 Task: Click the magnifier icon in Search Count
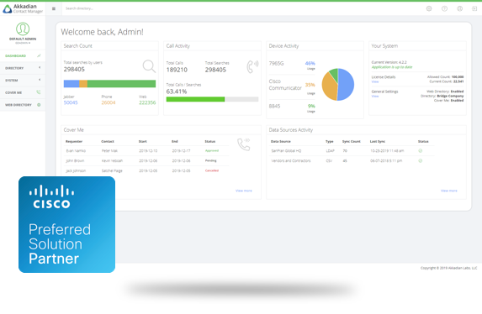click(x=149, y=66)
